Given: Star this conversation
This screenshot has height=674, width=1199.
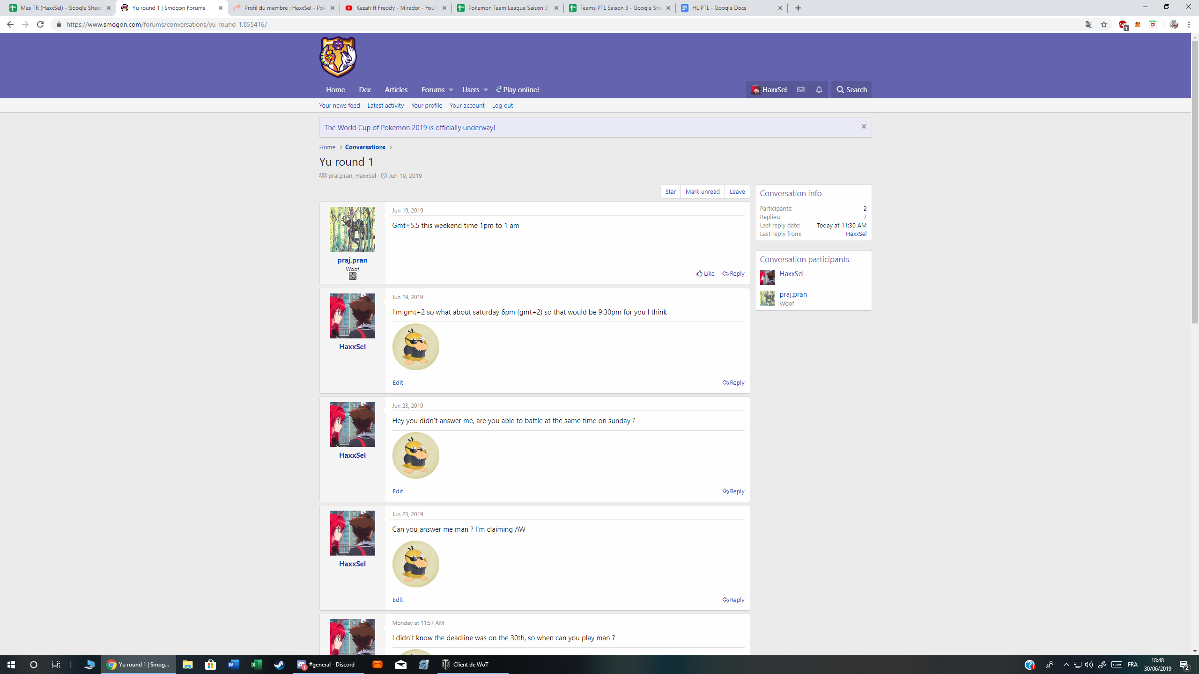Looking at the screenshot, I should pos(670,191).
